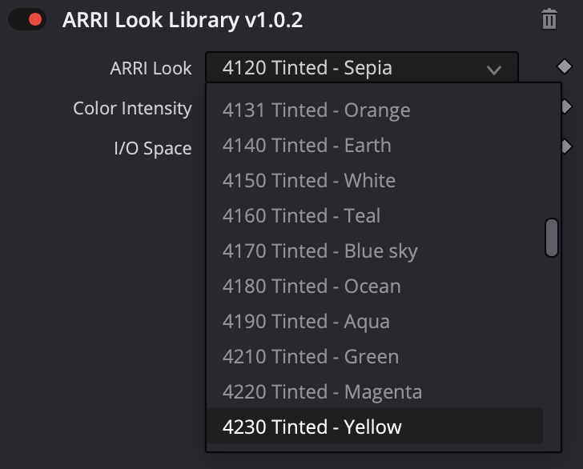Click the Color Intensity label
Screen dimensions: 583x469
132,109
